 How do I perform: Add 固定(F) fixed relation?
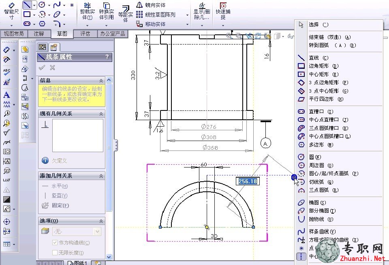coord(56,205)
